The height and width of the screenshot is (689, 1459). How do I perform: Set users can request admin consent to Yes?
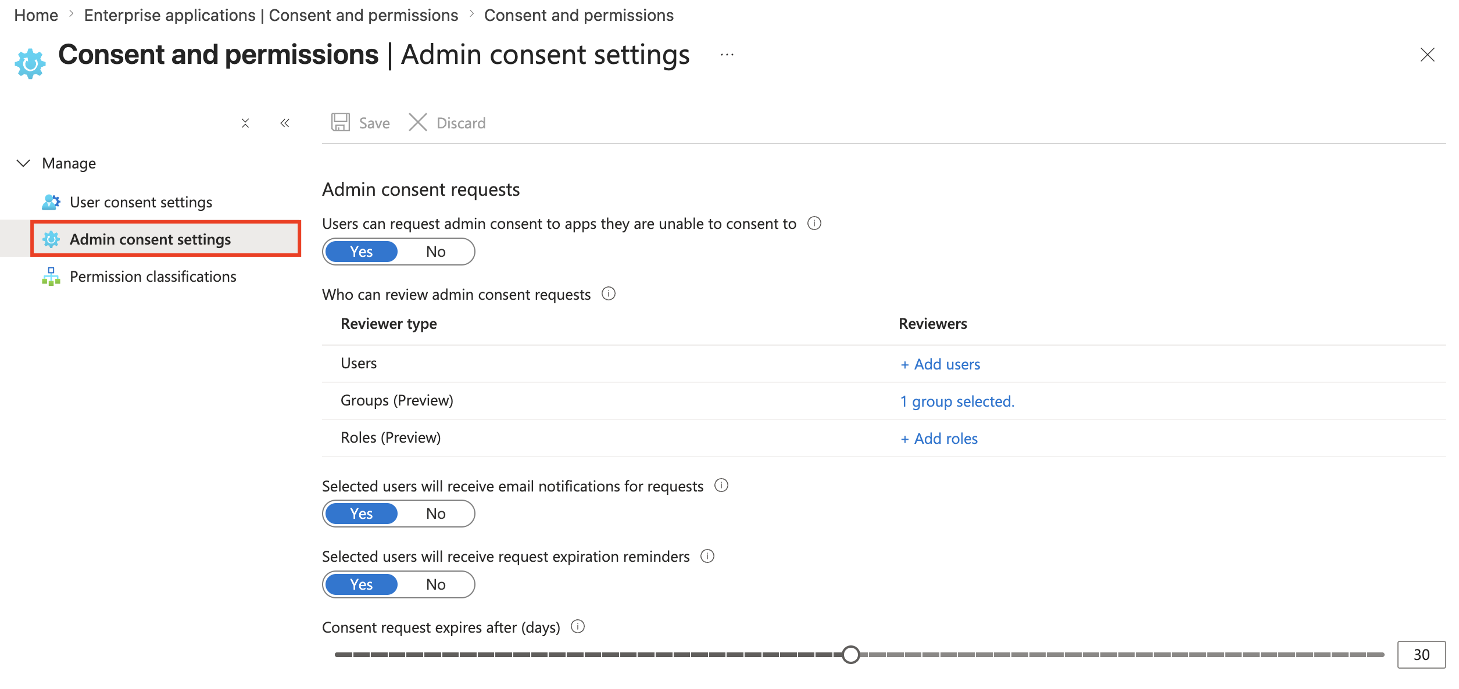coord(362,252)
